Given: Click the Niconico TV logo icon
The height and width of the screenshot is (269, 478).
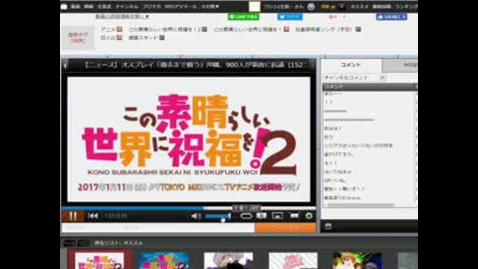Looking at the screenshot, I should pos(64,6).
